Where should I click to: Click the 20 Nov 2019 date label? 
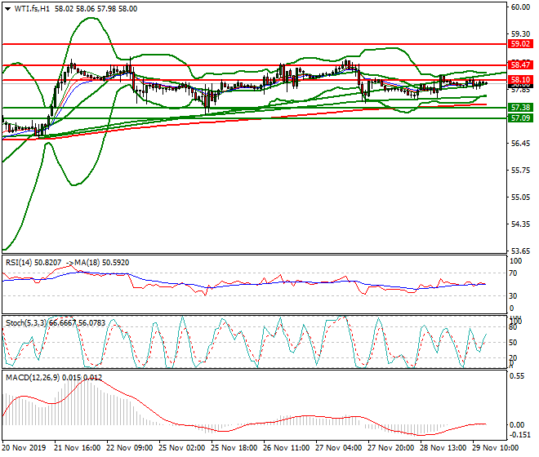pos(24,448)
